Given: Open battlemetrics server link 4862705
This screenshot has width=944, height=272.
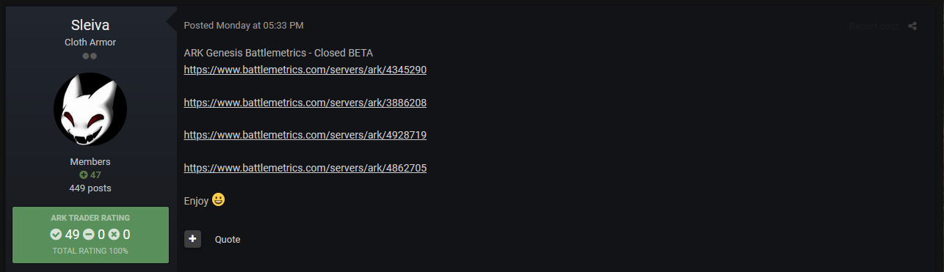Looking at the screenshot, I should [305, 168].
